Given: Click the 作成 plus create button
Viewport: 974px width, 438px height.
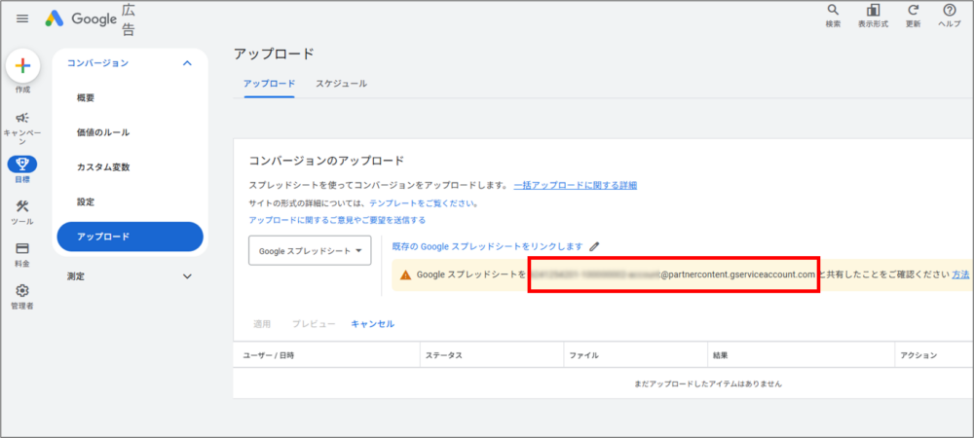Looking at the screenshot, I should [22, 66].
